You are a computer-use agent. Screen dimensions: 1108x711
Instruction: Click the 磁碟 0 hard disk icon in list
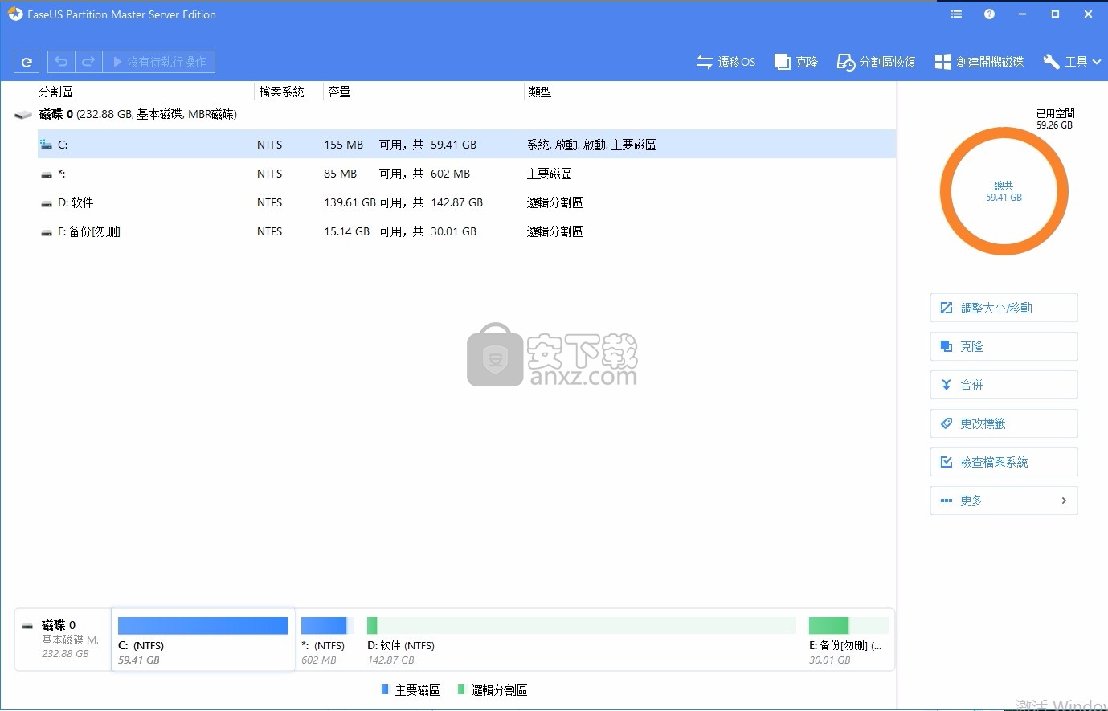click(x=23, y=115)
